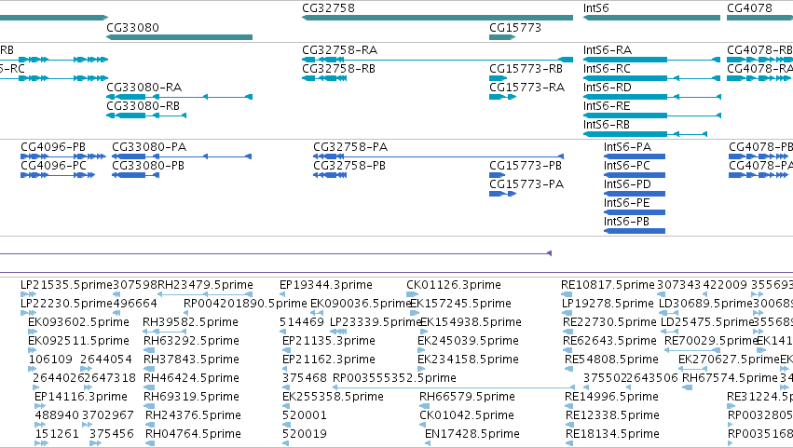The height and width of the screenshot is (448, 793).
Task: Click the CG4078 gene name label
Action: point(749,8)
